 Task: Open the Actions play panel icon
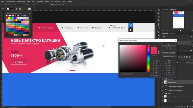[159, 13]
